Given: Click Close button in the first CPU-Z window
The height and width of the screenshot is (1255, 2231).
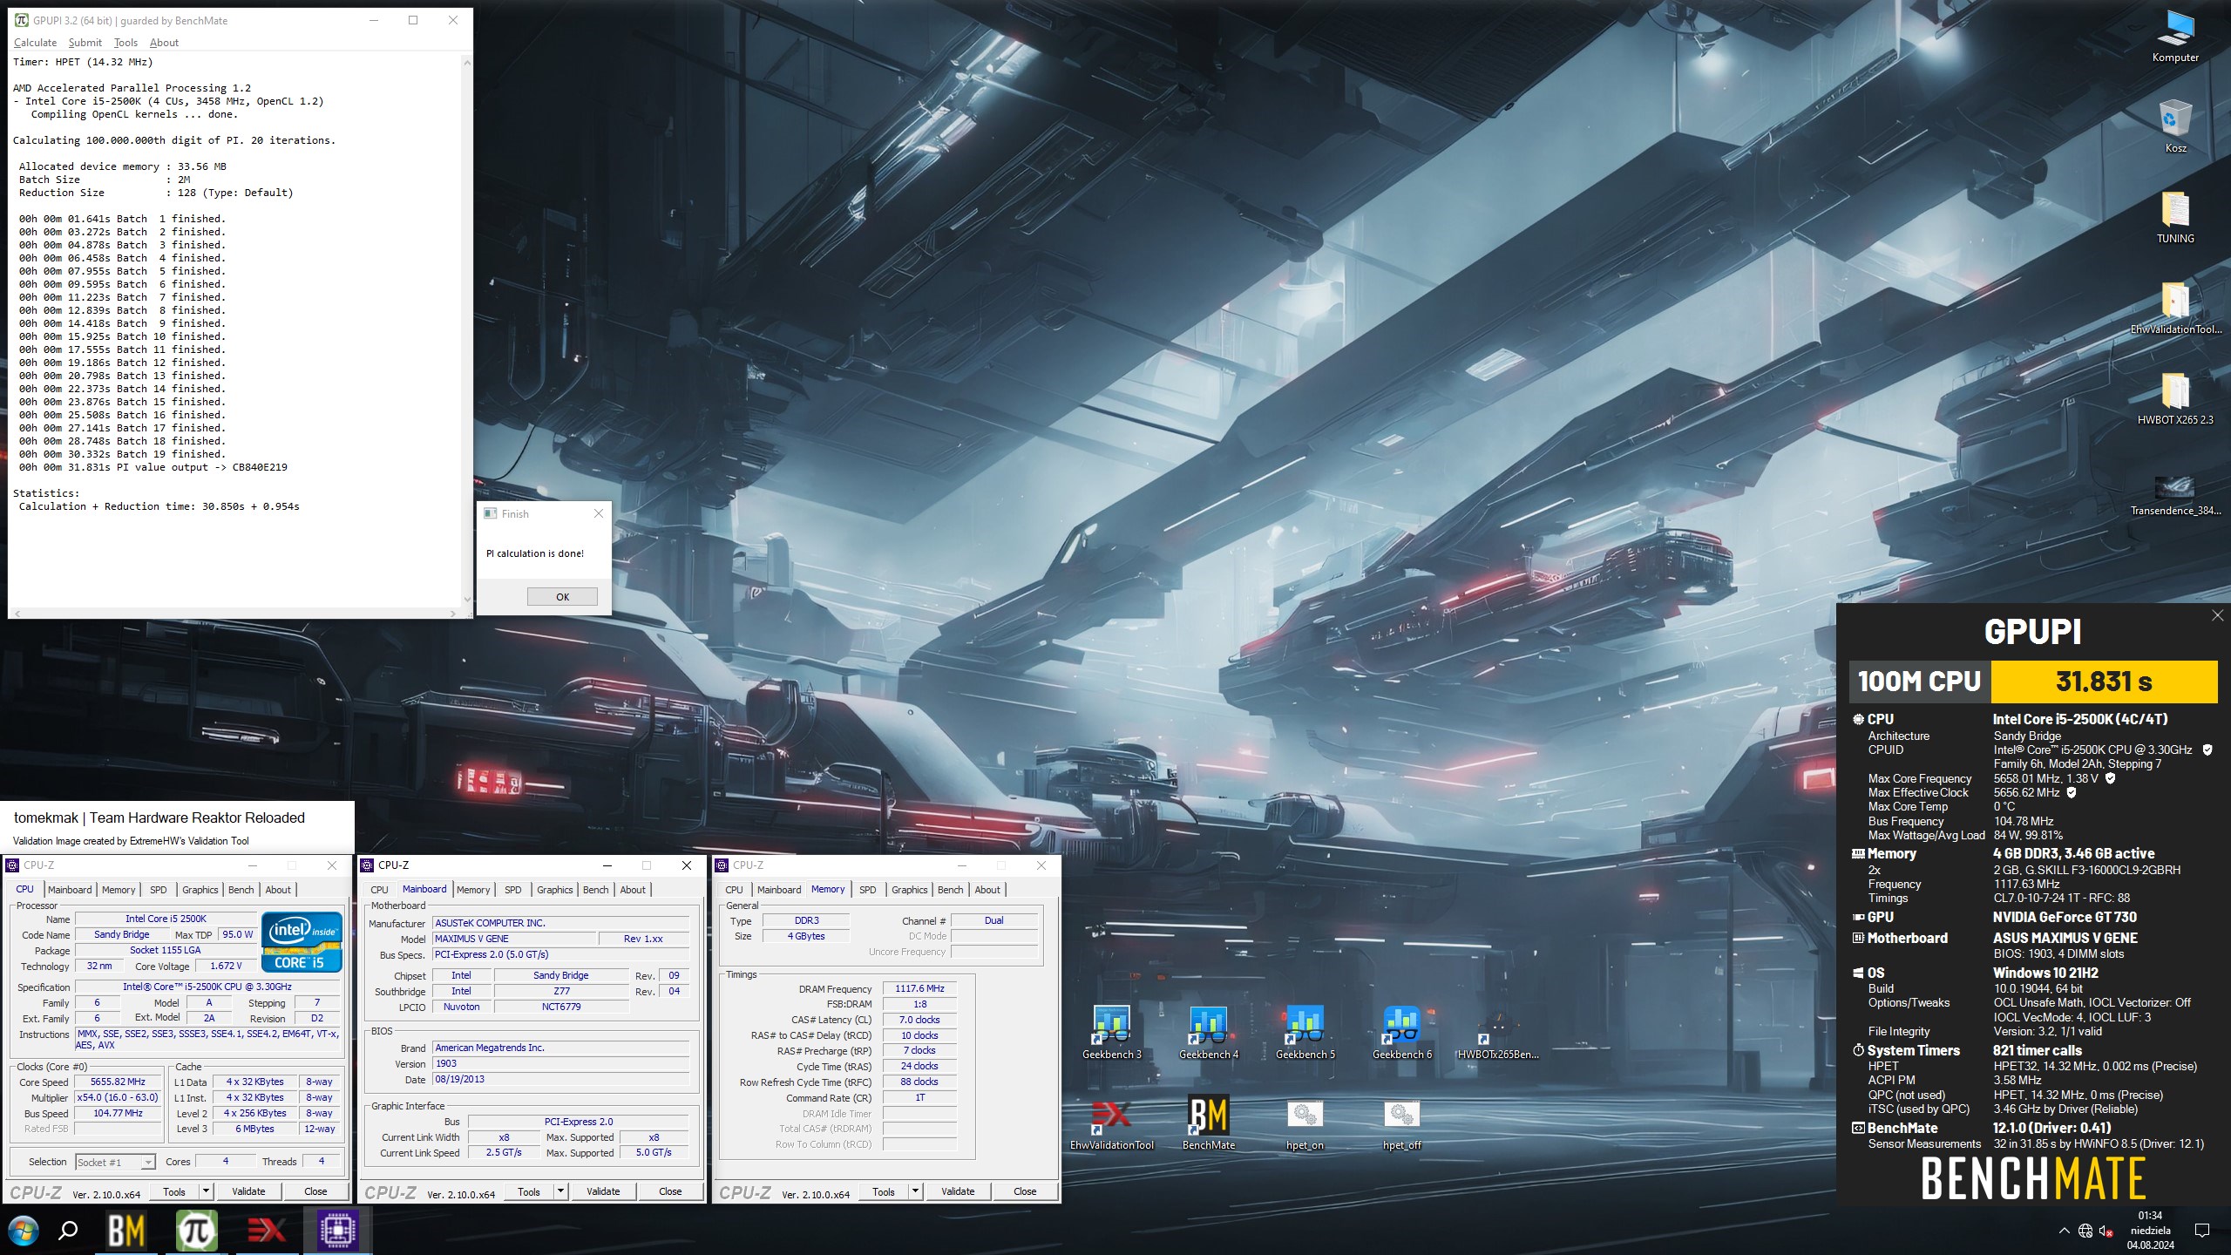Looking at the screenshot, I should click(315, 1191).
